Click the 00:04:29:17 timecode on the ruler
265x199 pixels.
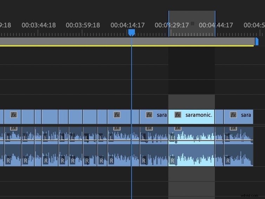tap(172, 25)
